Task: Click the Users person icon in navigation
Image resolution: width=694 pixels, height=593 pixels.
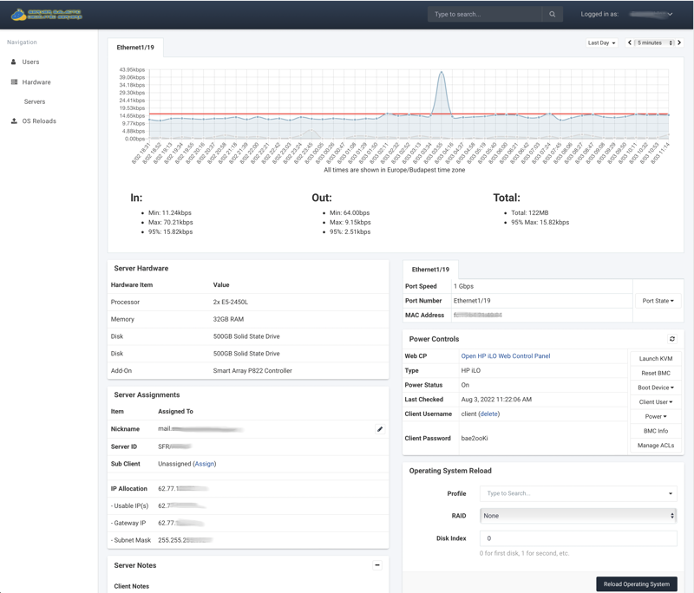Action: 13,62
